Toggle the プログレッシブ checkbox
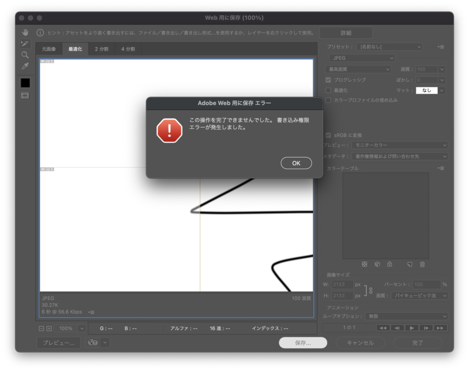 pos(328,80)
